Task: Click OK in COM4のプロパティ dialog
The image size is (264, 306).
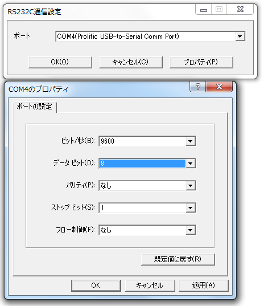Action: click(96, 285)
